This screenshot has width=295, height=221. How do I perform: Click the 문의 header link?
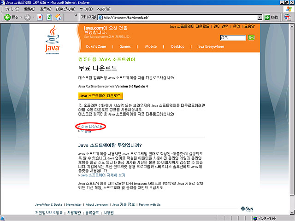[236, 27]
